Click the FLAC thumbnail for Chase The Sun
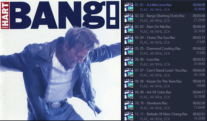The image size is (207, 121). [129, 40]
